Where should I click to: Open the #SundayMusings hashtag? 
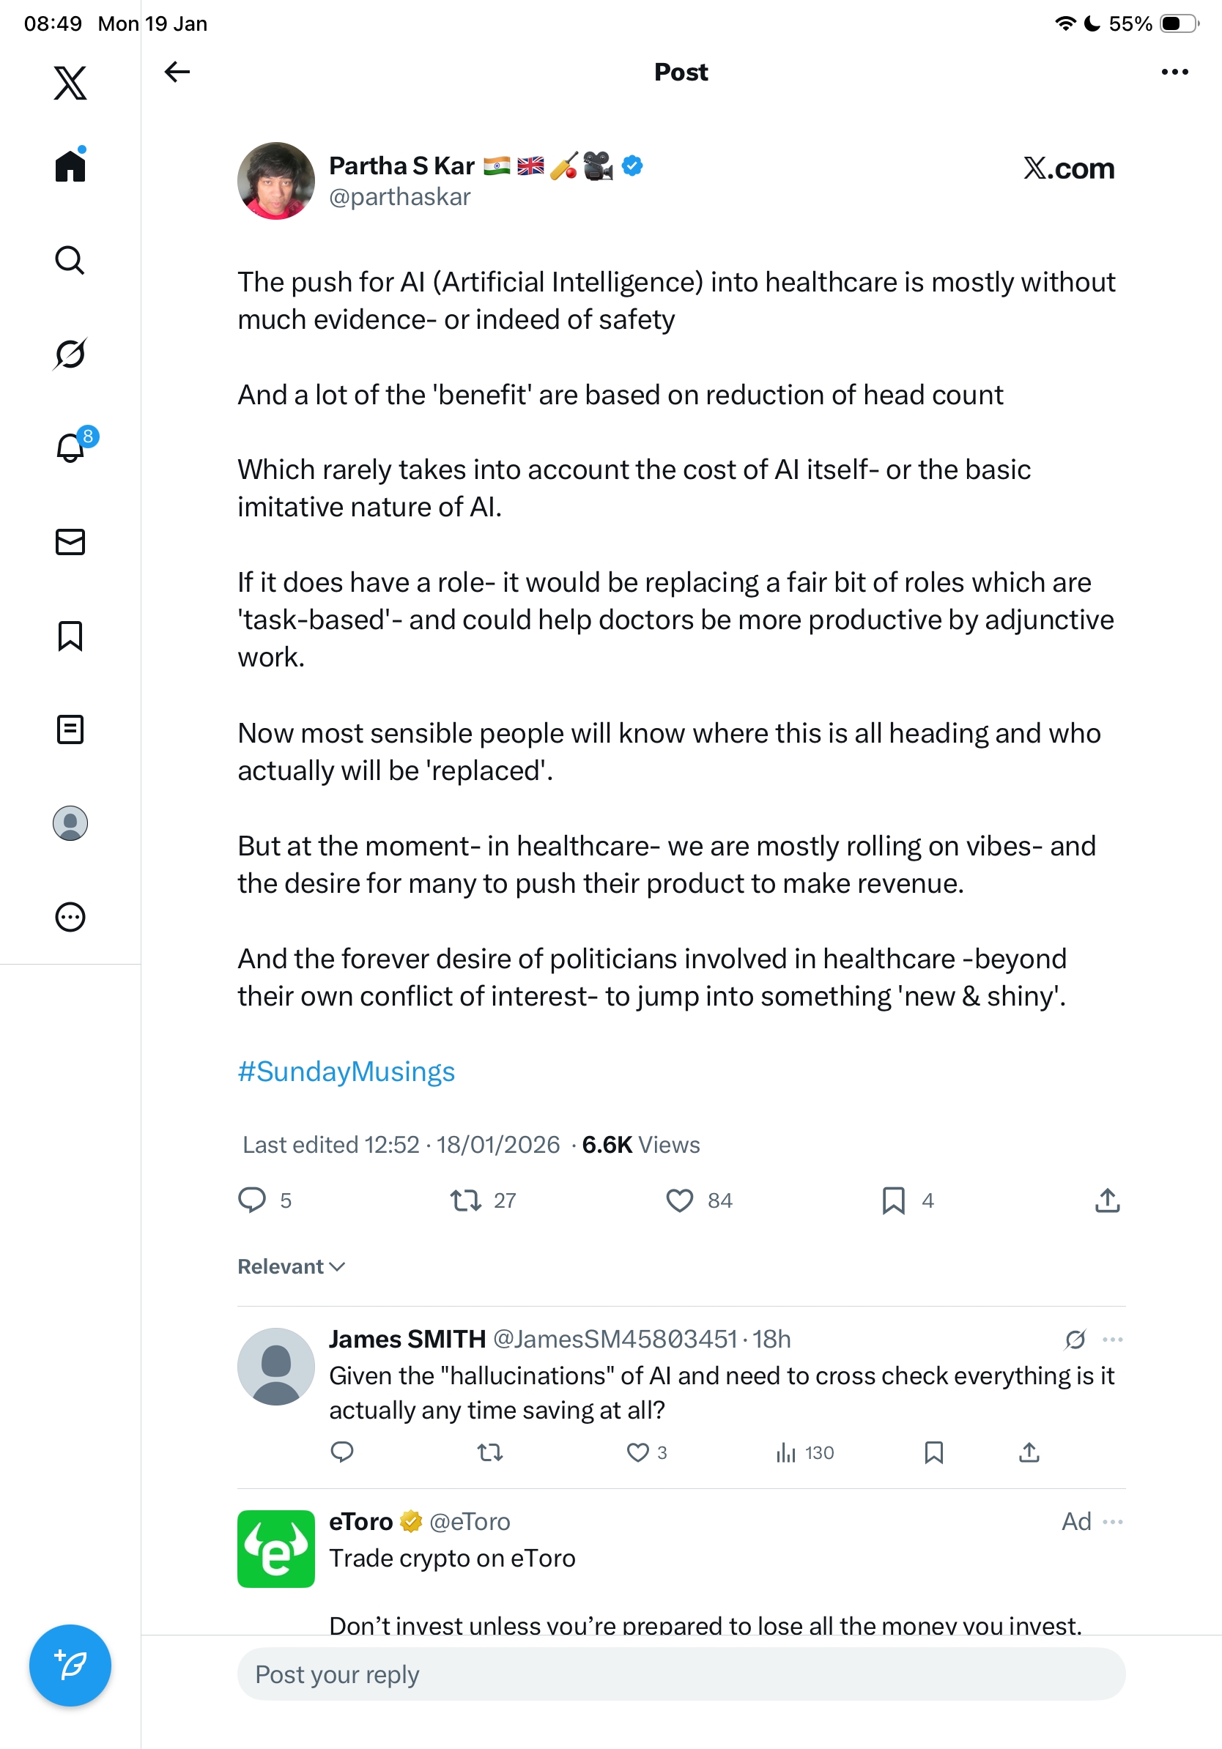click(x=346, y=1071)
